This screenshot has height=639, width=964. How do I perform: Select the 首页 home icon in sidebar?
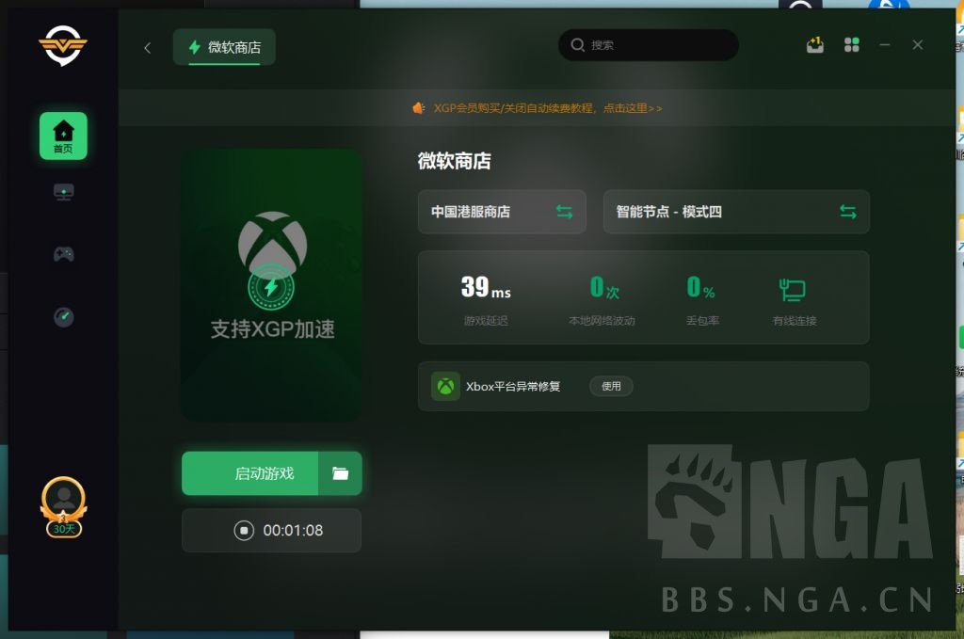[62, 136]
